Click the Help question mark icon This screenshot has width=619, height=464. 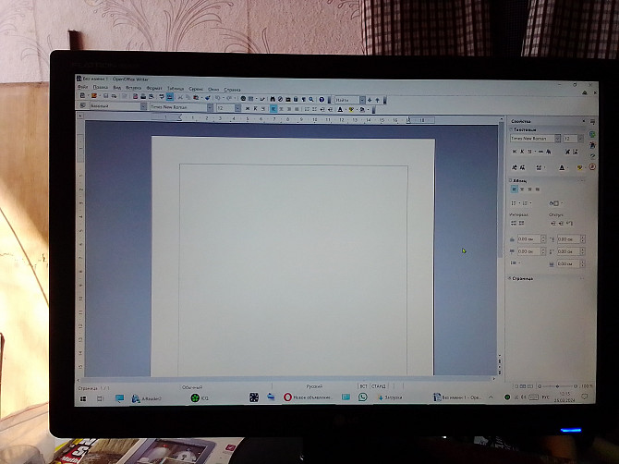tap(322, 100)
